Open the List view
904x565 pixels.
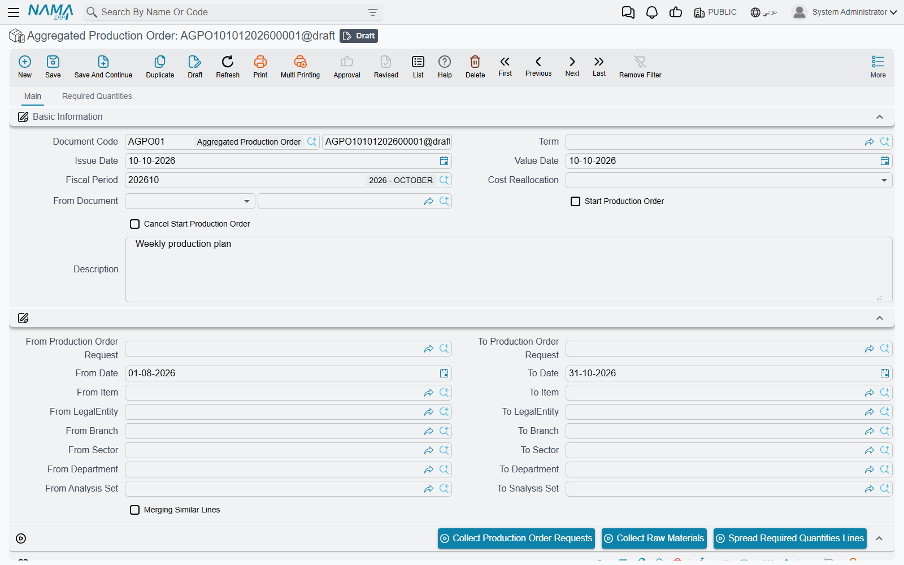pos(418,67)
